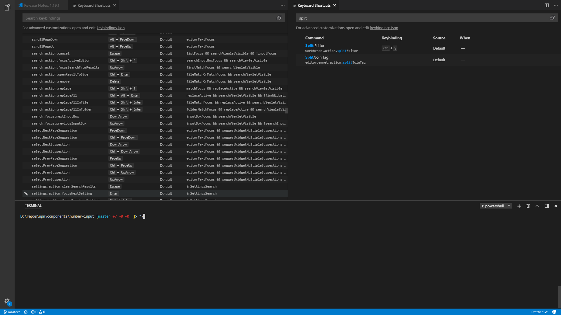Click the Record Keys icon in left search box
Viewport: 561px width, 315px height.
279,18
